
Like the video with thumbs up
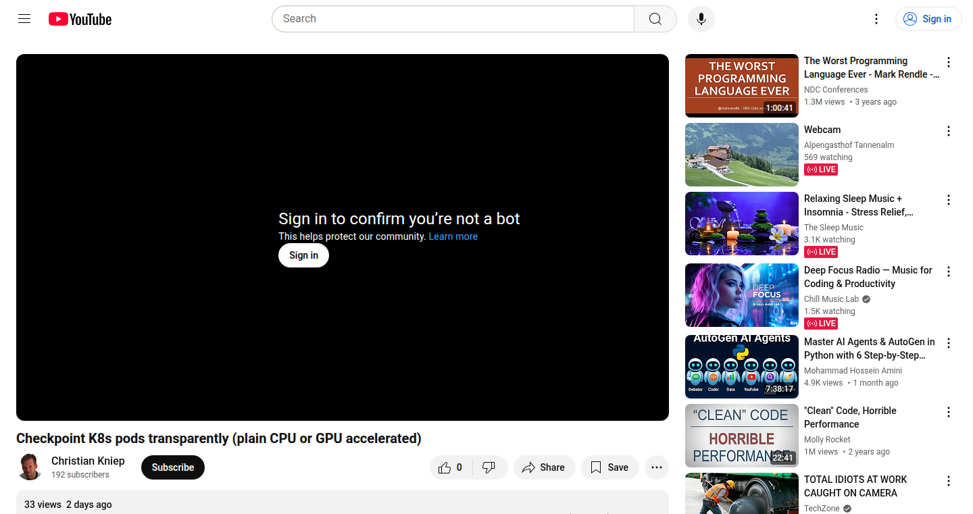coord(450,467)
